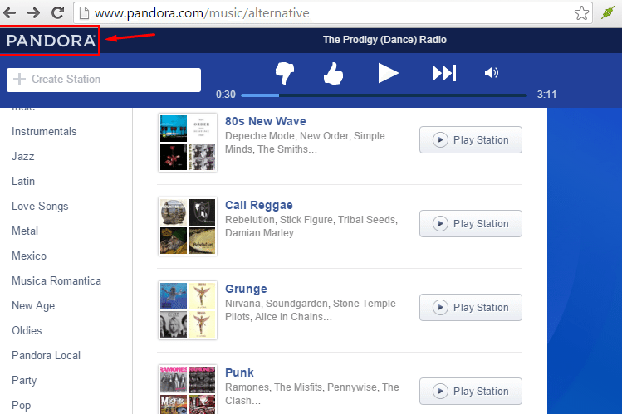The image size is (622, 414).
Task: Click the browser back arrow
Action: click(x=9, y=12)
